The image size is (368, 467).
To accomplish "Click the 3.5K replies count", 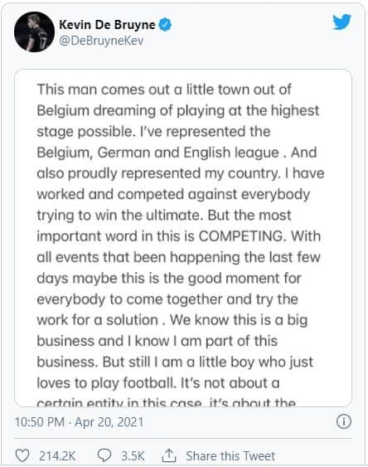I will [x=133, y=456].
